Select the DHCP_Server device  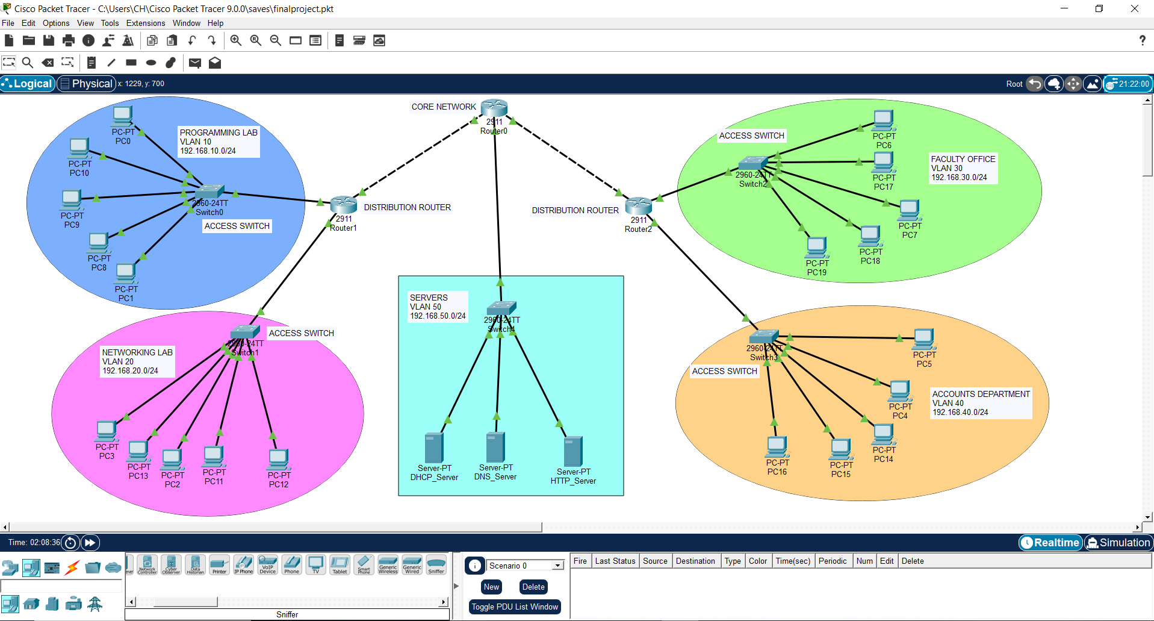click(434, 448)
